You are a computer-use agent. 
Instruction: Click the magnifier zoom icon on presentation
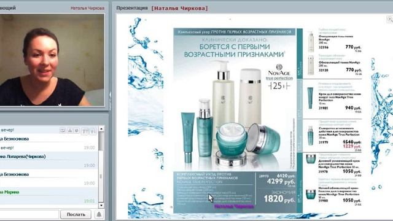[x=390, y=19]
